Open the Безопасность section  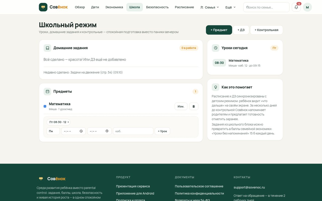[x=157, y=7]
